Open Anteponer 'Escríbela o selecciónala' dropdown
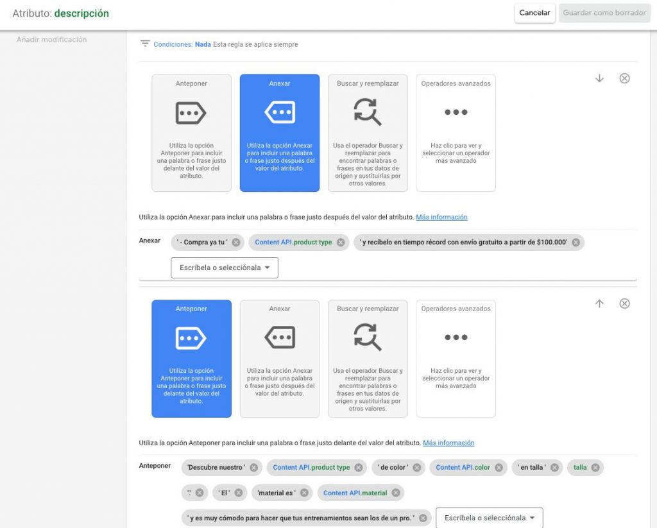The height and width of the screenshot is (528, 657). [x=489, y=518]
